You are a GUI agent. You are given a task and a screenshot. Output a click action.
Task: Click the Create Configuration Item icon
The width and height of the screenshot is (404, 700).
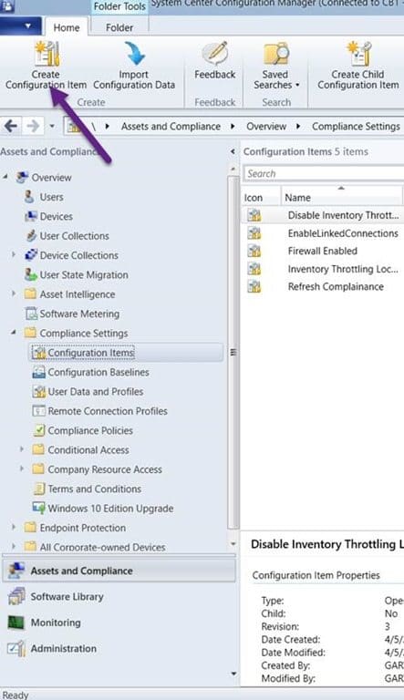coord(47,54)
